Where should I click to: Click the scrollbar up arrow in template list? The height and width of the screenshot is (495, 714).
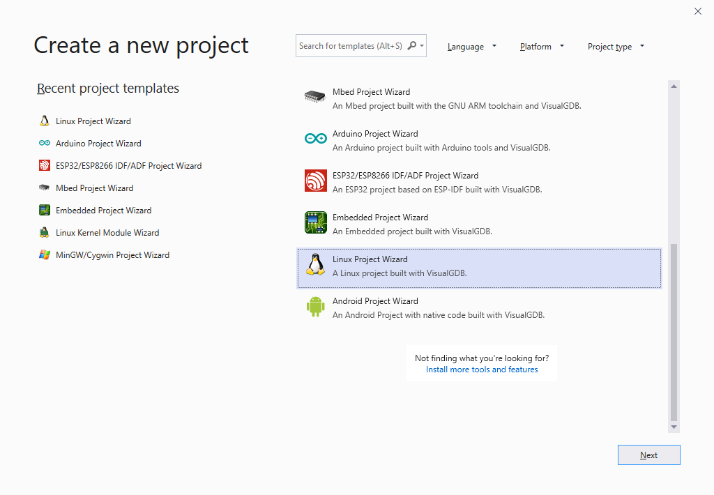674,86
